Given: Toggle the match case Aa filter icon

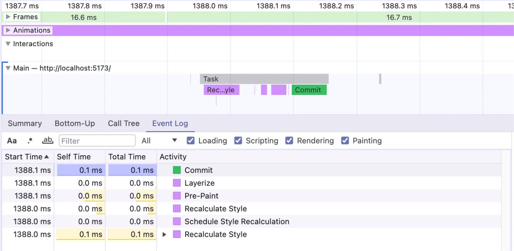Looking at the screenshot, I should coord(12,141).
